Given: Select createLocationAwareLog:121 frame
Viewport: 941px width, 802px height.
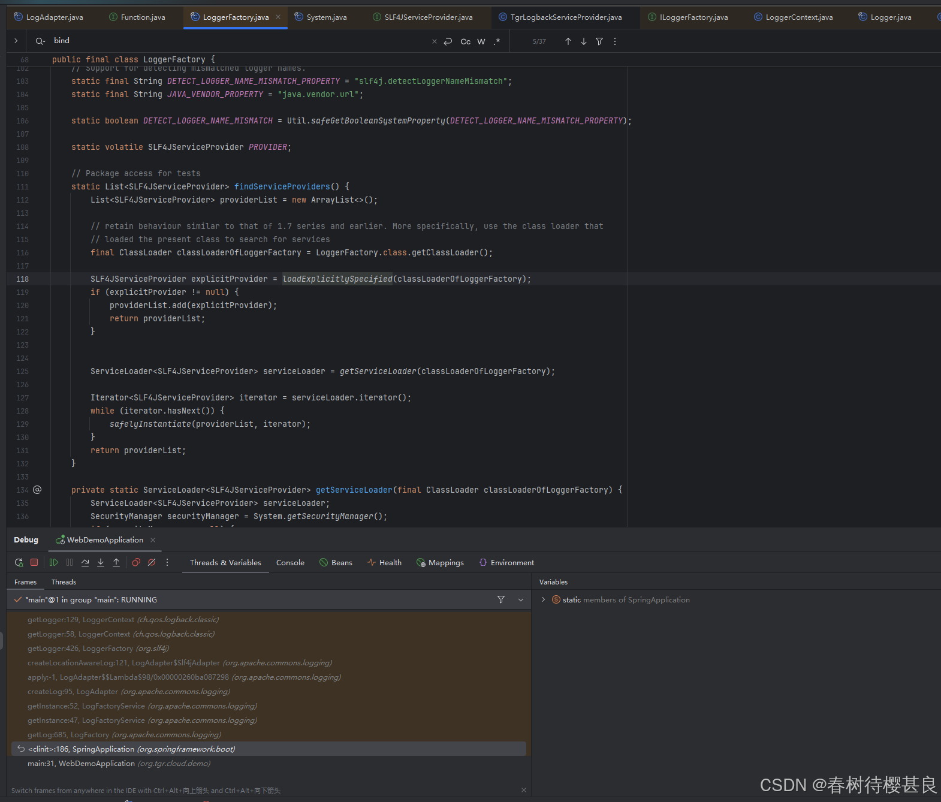Looking at the screenshot, I should [x=269, y=663].
